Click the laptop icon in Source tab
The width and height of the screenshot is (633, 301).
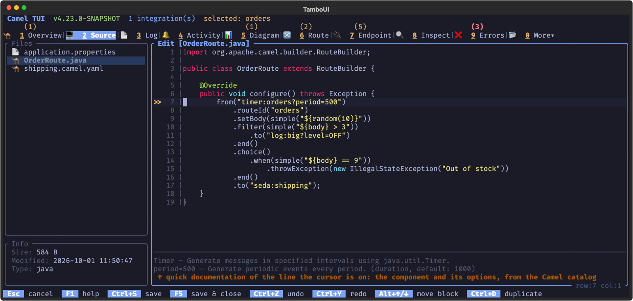[70, 35]
